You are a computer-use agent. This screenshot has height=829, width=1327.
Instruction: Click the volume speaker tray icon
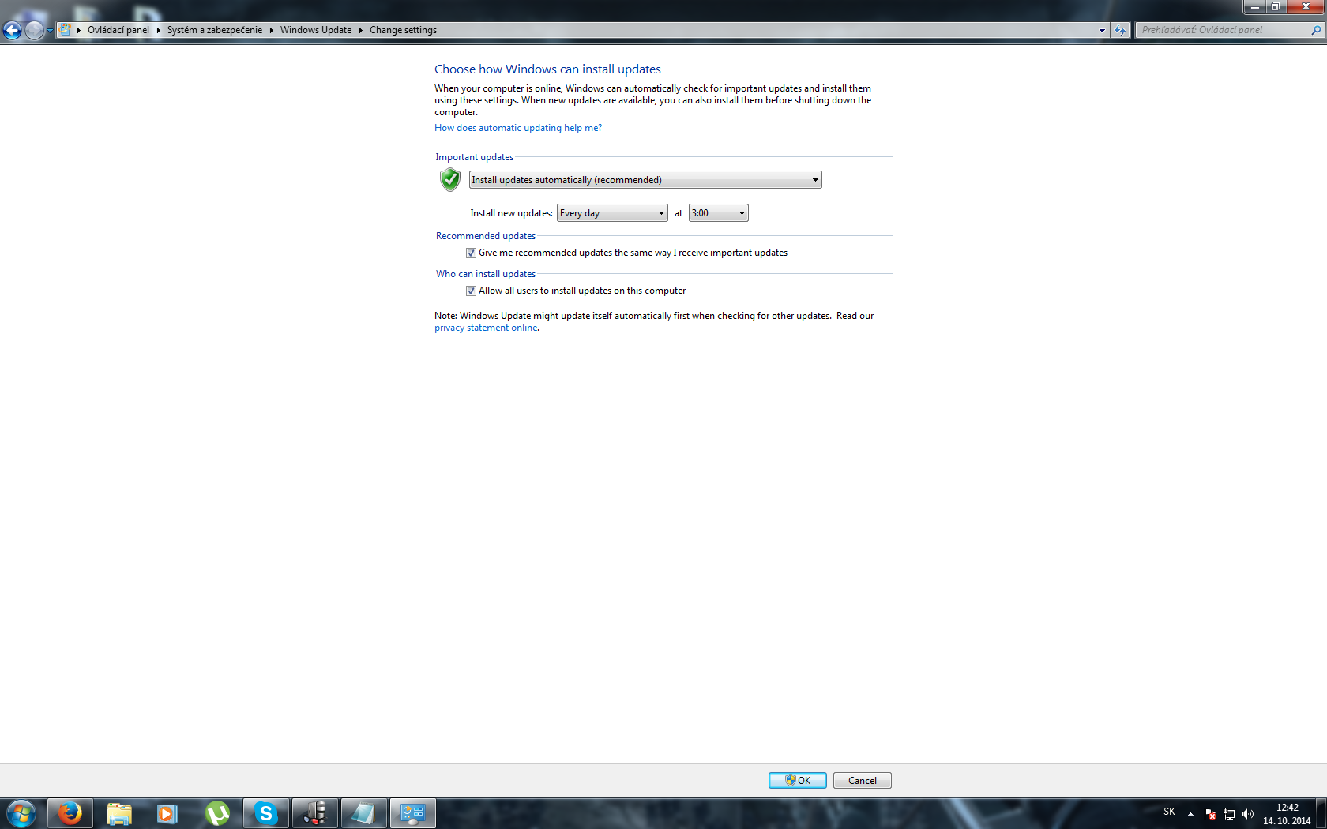pos(1247,814)
